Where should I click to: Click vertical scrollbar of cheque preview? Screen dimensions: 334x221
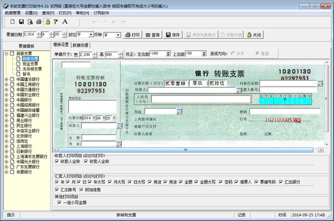(327, 98)
